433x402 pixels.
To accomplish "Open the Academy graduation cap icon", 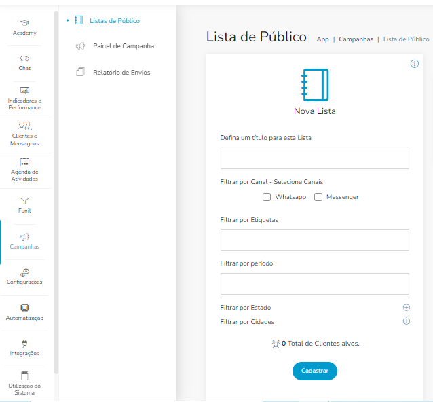I will click(x=24, y=22).
